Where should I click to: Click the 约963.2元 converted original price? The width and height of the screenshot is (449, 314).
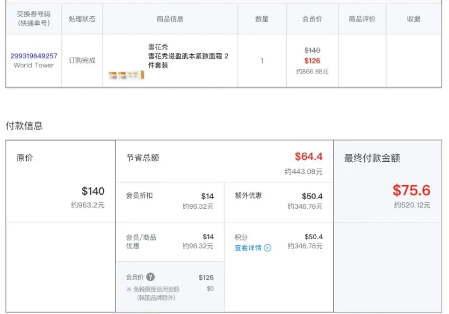(x=87, y=205)
